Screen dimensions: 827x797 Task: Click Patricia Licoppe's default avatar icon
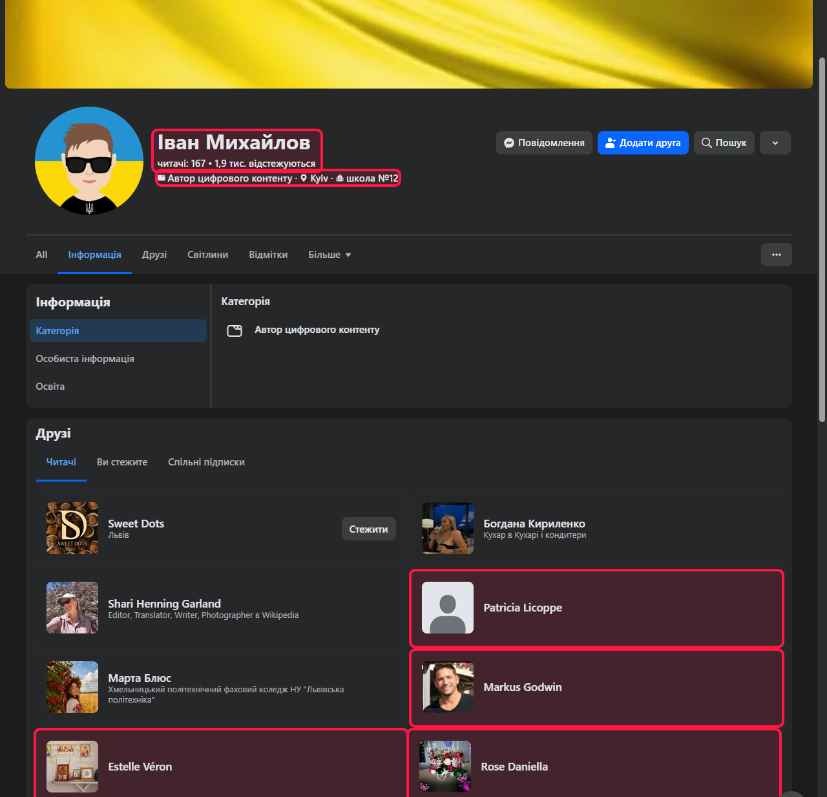(448, 608)
